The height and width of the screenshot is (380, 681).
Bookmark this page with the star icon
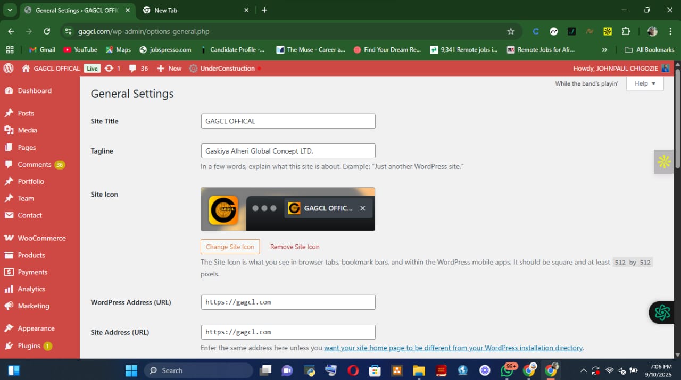tap(511, 31)
